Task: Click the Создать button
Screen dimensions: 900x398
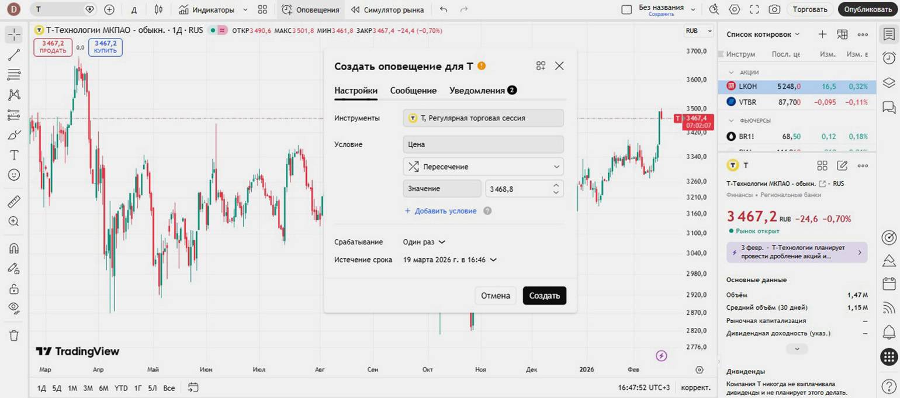Action: click(544, 296)
